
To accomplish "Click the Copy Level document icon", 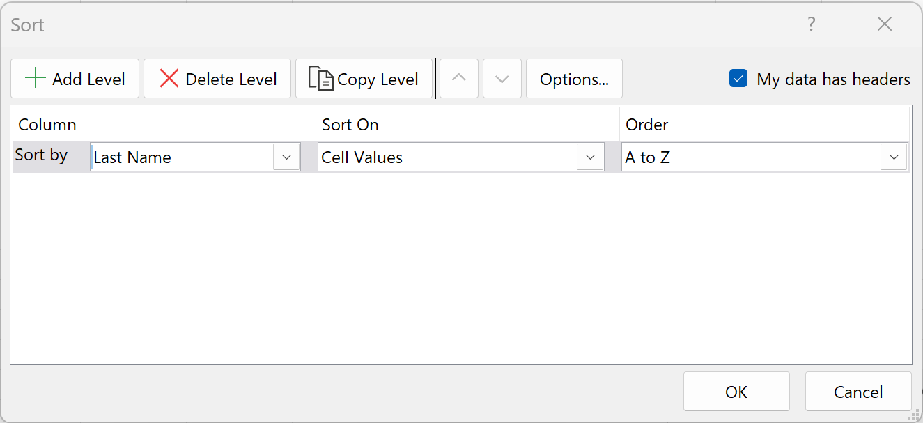I will (x=320, y=79).
